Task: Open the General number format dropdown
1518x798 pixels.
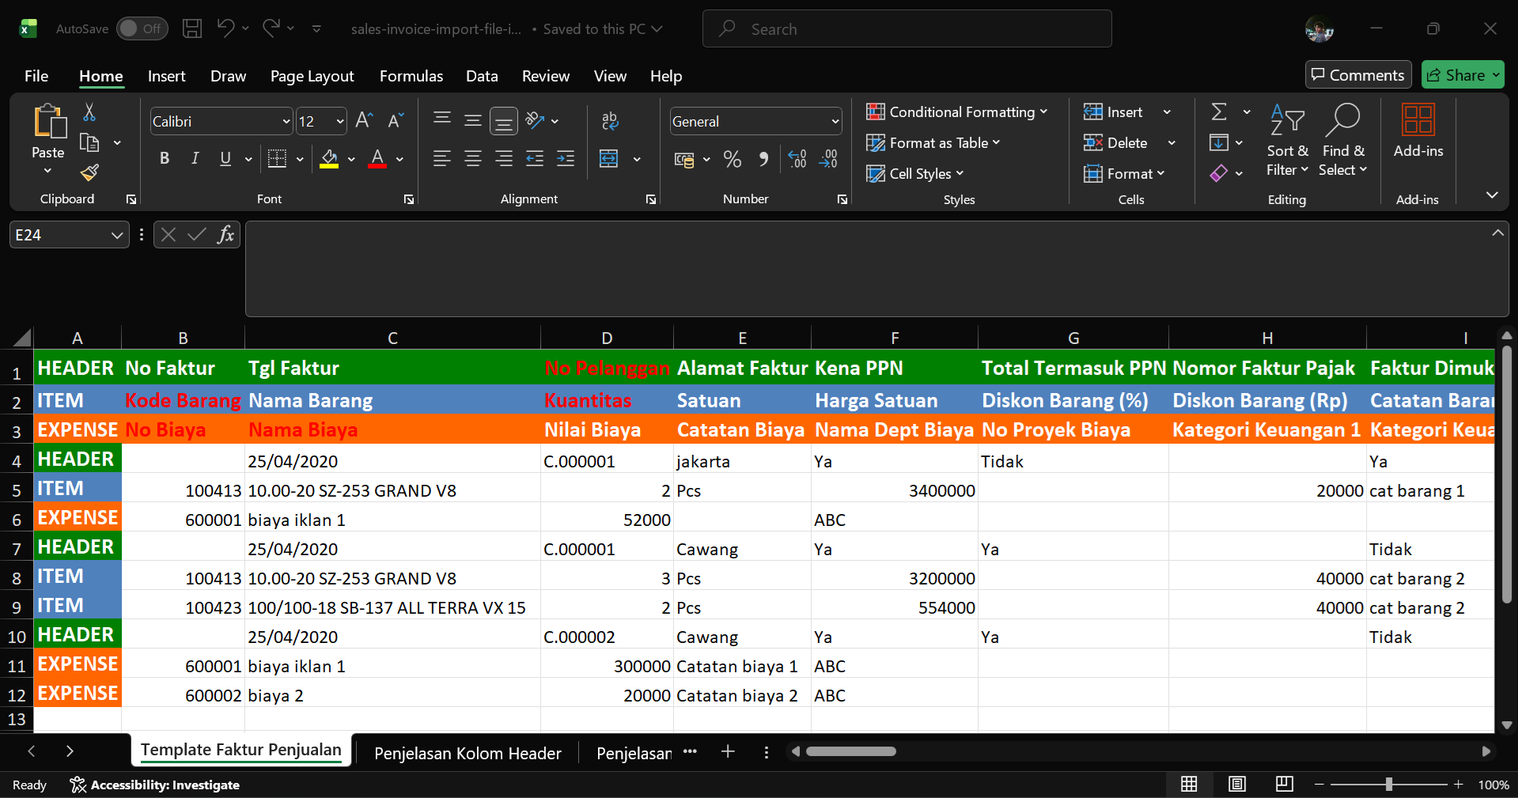Action: point(835,121)
